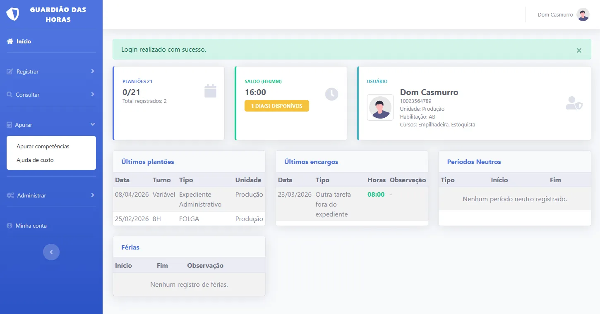Click the Habilitação: AB text
The image size is (600, 314).
point(418,117)
